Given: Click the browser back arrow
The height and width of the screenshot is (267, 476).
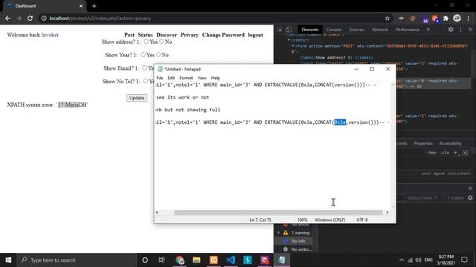Looking at the screenshot, I should pyautogui.click(x=7, y=18).
